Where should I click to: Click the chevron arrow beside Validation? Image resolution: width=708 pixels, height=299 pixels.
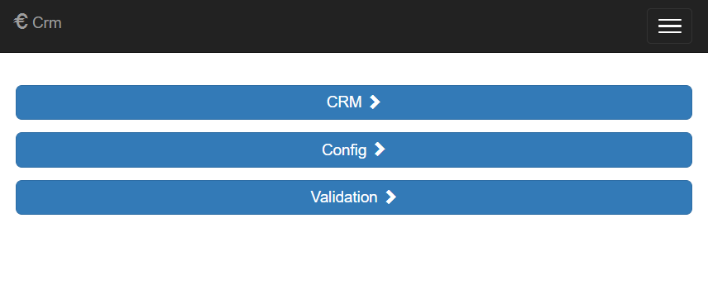(390, 197)
